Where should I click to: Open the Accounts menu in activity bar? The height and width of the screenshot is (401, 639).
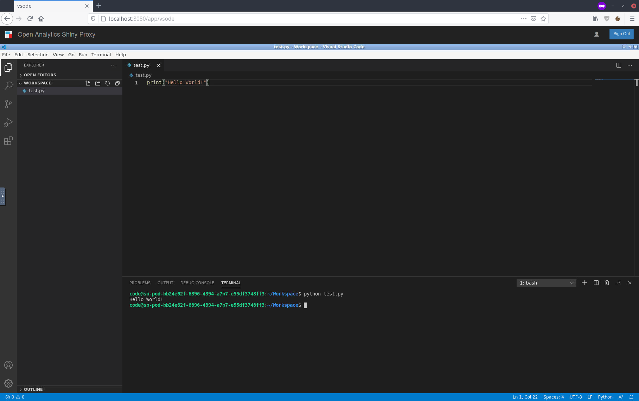(x=8, y=365)
